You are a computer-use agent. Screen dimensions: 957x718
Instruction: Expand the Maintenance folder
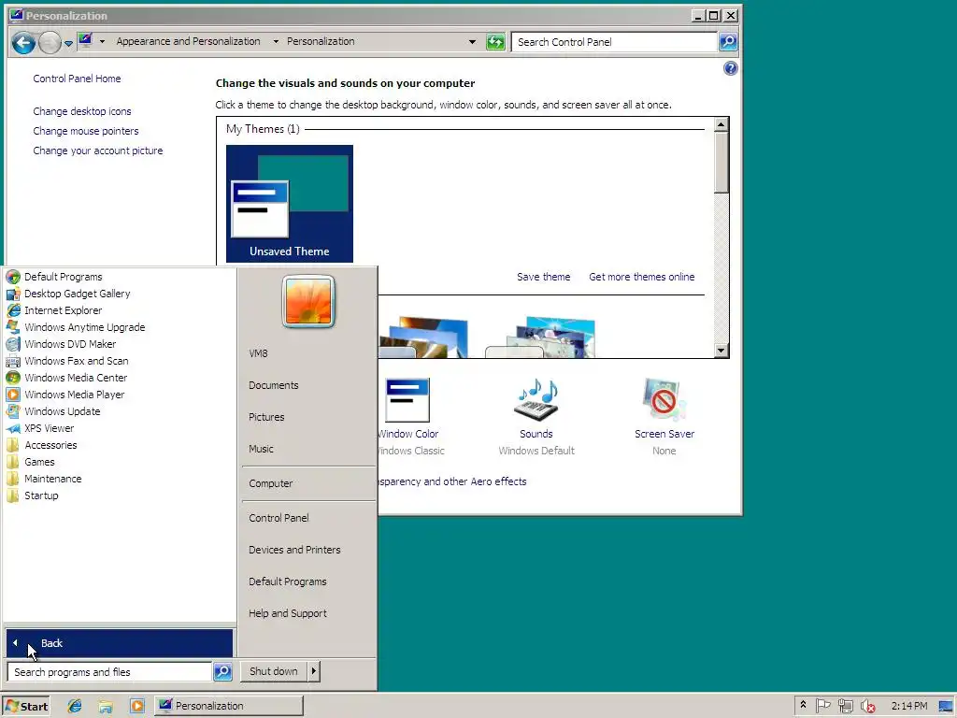52,479
